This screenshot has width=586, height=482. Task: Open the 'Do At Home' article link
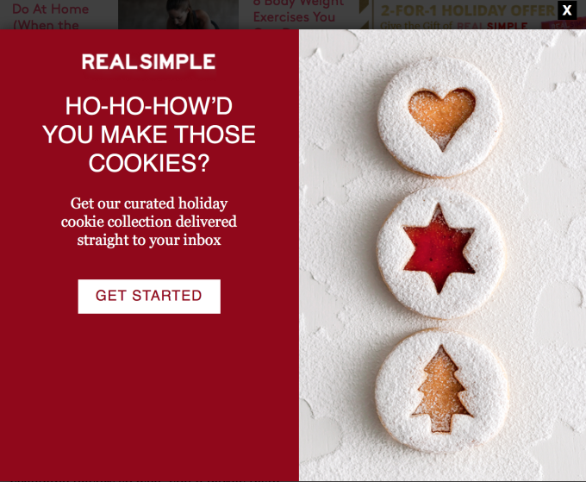pos(51,16)
